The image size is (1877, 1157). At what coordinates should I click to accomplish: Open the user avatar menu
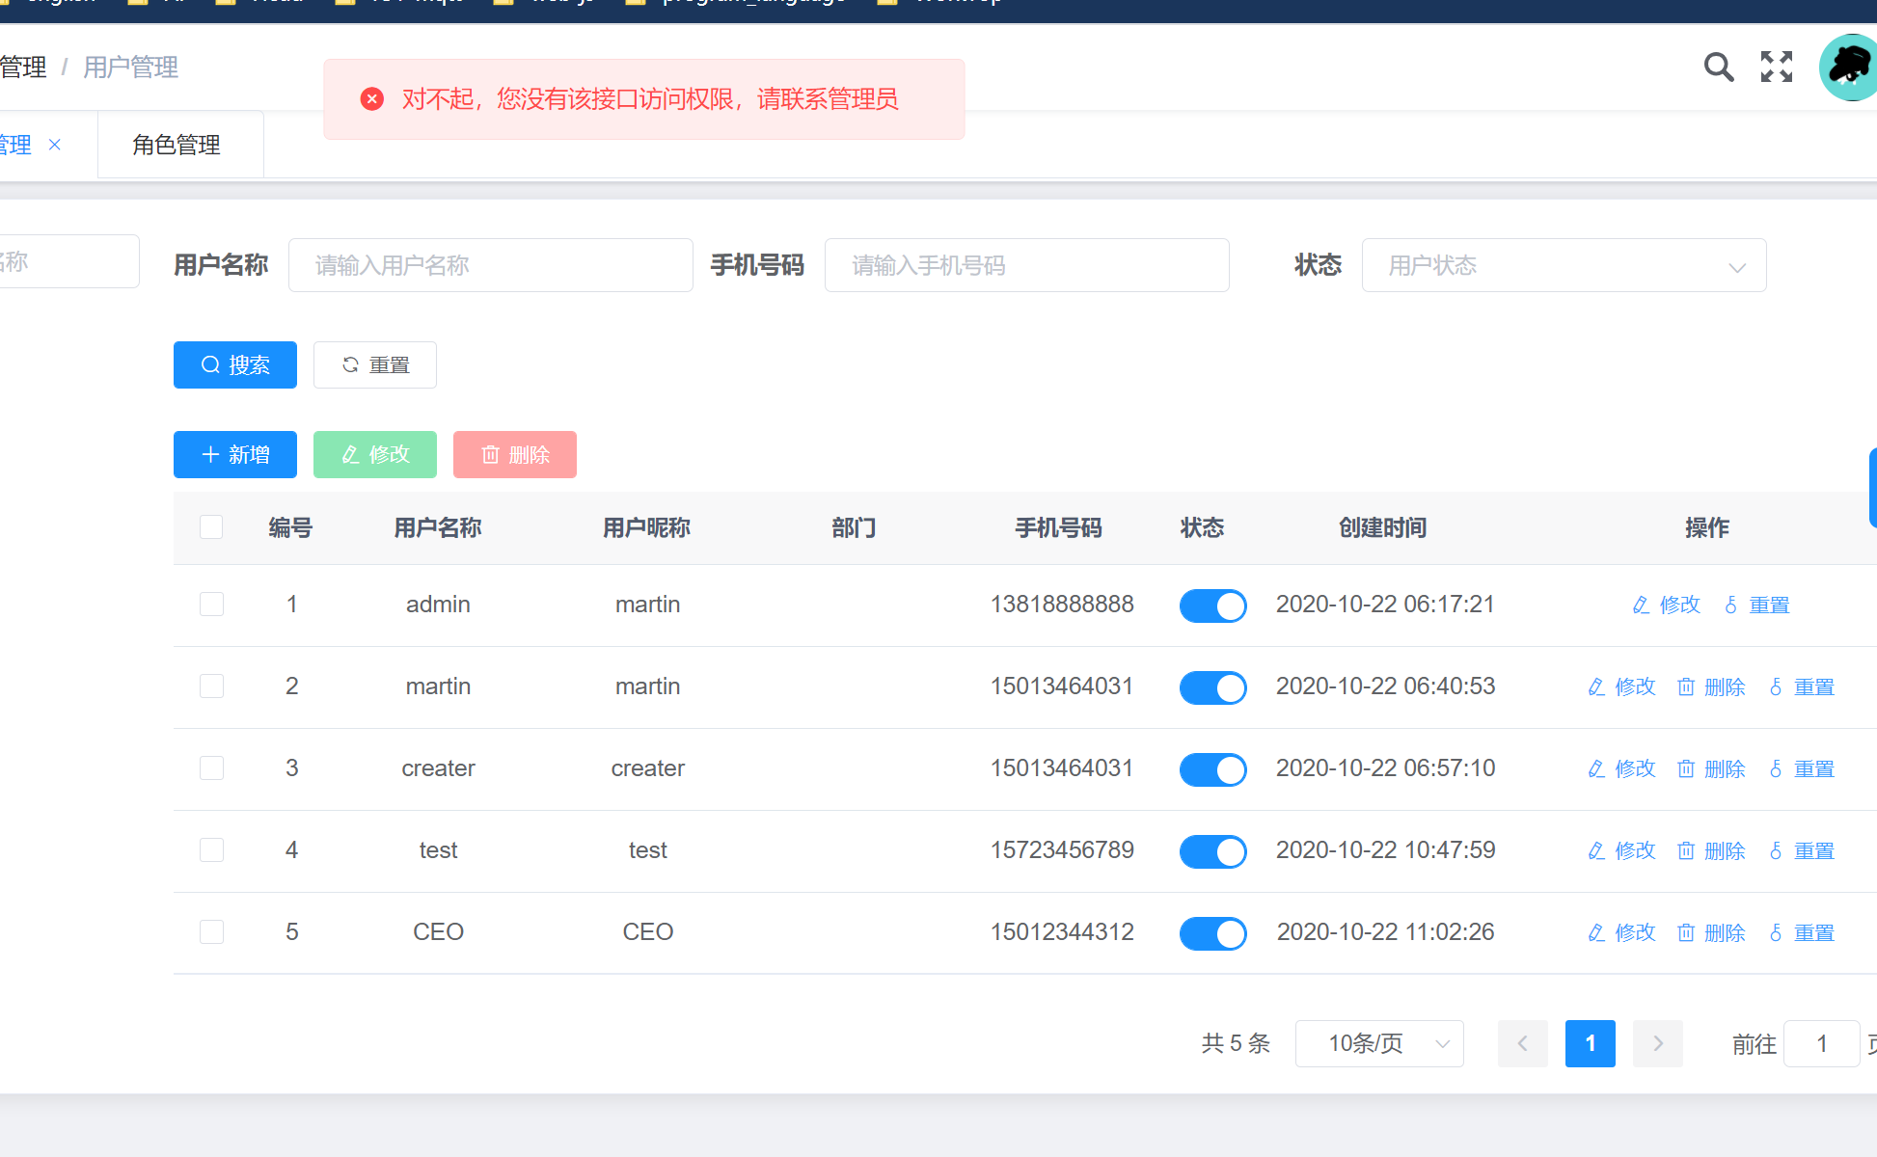tap(1848, 67)
